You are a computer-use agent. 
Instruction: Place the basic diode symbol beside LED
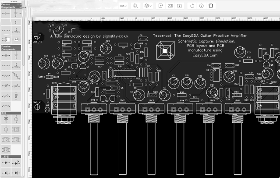pyautogui.click(x=6, y=163)
